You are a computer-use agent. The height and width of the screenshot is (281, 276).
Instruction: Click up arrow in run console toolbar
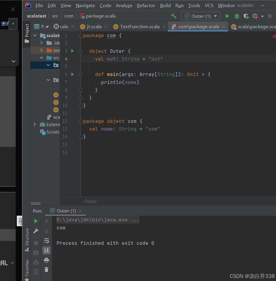point(46,221)
